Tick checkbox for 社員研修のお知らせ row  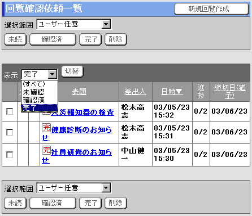pos(10,155)
